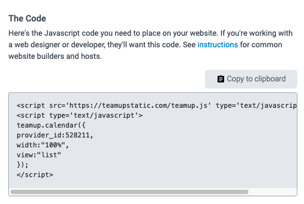Click the "provider_id:528211," line
This screenshot has height=204, width=304.
pyautogui.click(x=55, y=135)
